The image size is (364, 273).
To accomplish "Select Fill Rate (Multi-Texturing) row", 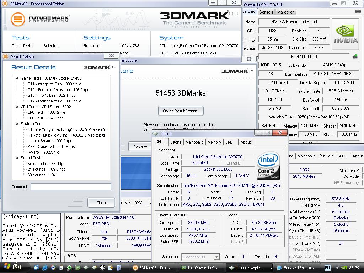I will (x=66, y=135).
